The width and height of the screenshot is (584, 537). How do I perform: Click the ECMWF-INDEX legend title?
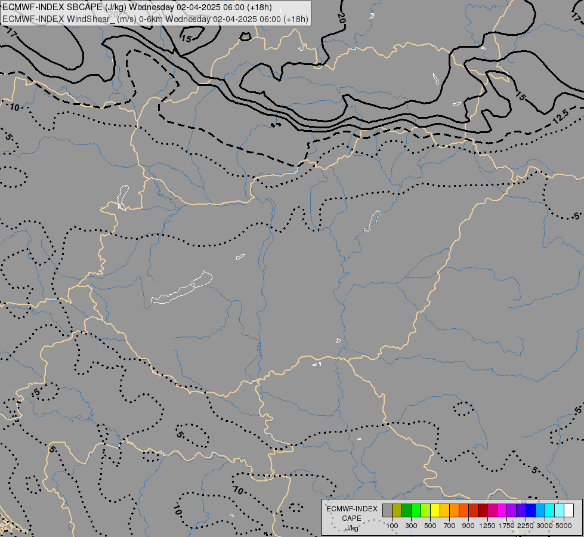(x=352, y=509)
